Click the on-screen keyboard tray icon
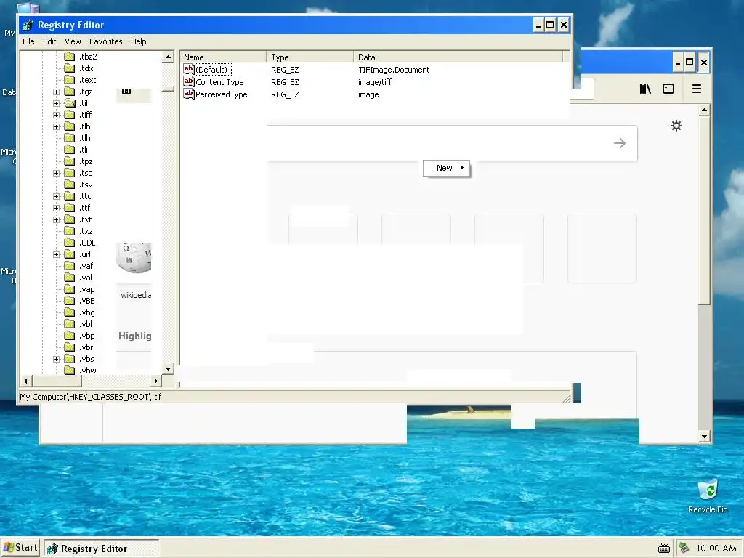 664,549
